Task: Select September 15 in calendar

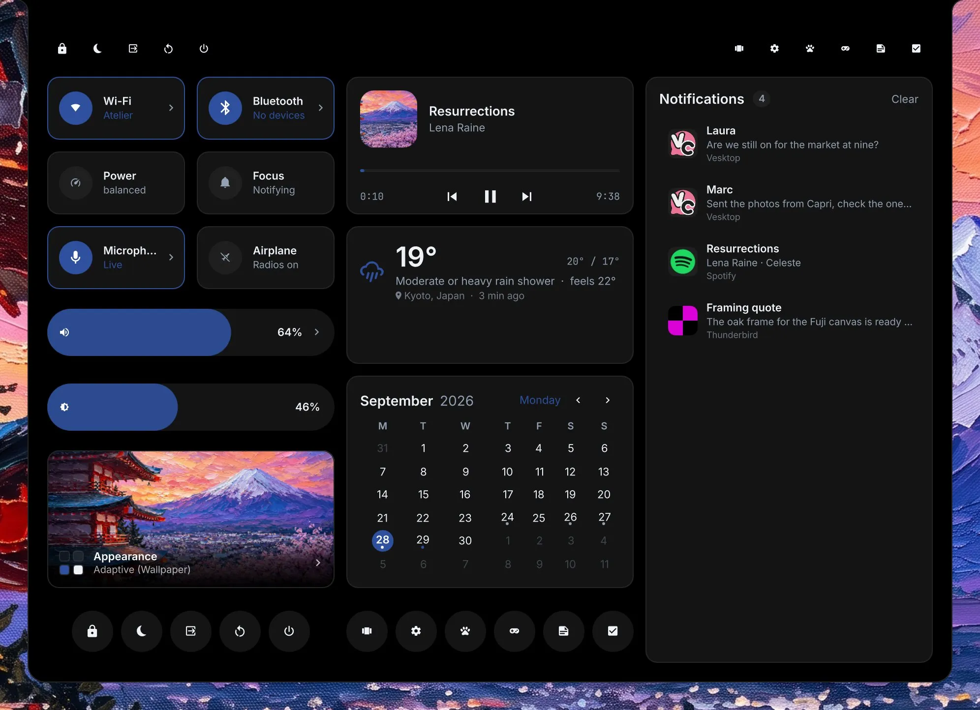Action: tap(423, 495)
